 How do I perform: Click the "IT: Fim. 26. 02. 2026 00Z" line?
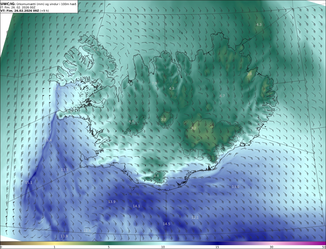[x=18, y=7]
